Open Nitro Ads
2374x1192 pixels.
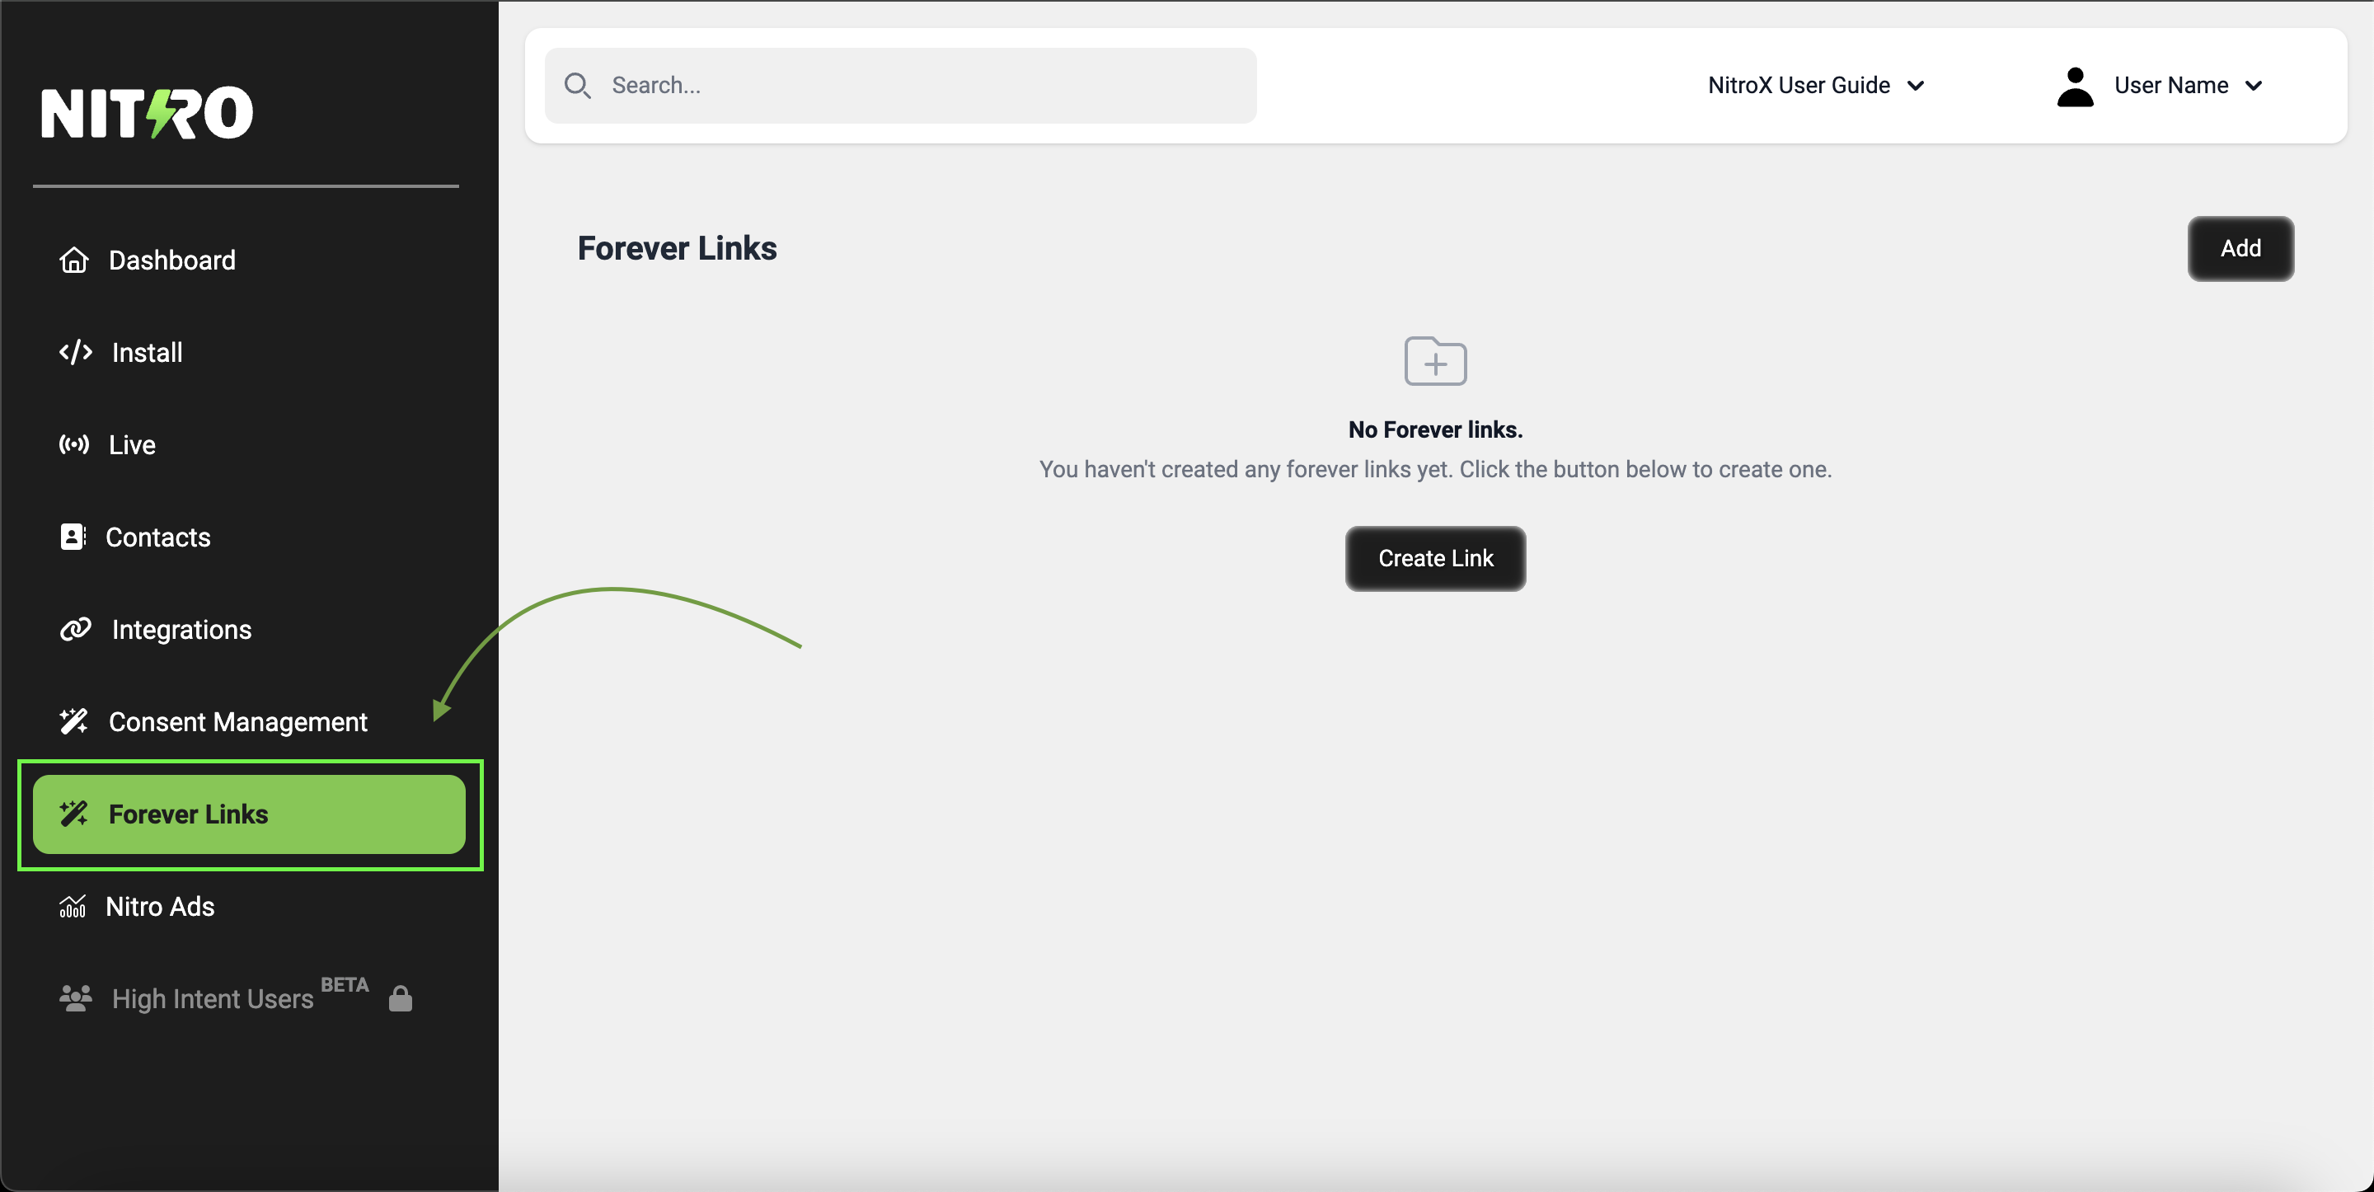[249, 906]
